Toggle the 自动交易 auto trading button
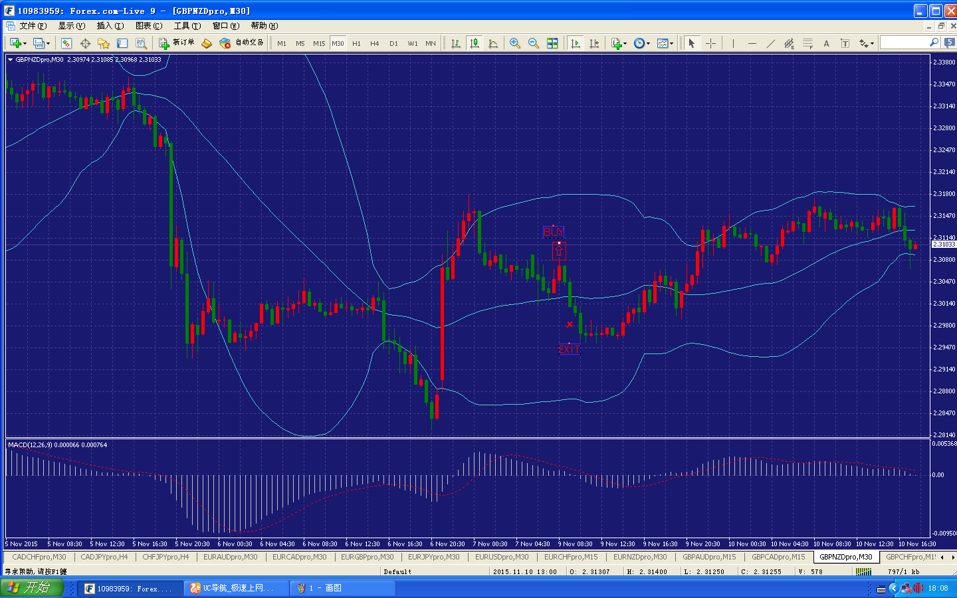 click(x=242, y=43)
